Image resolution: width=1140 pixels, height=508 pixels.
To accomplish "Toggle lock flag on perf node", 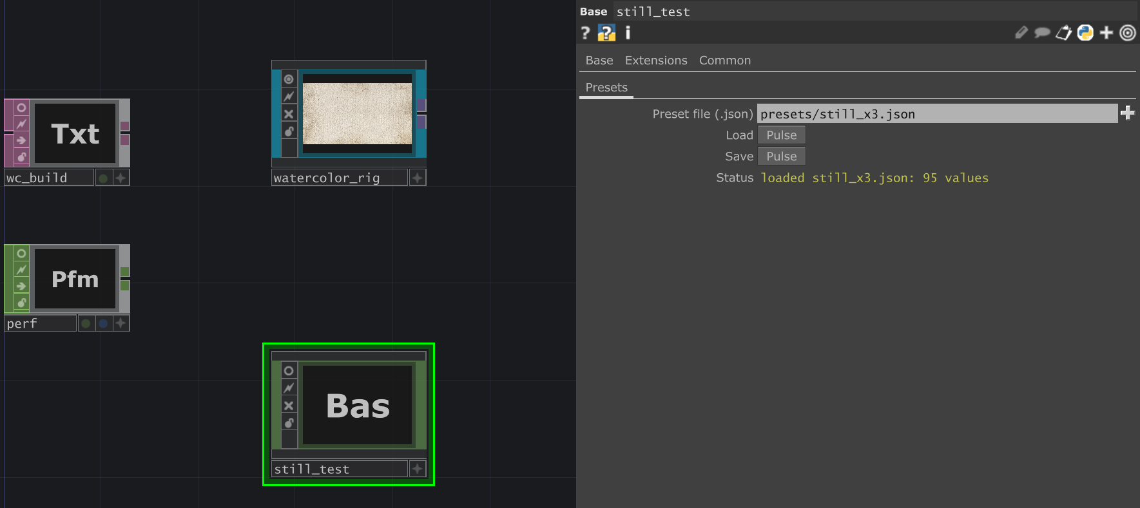I will (x=21, y=302).
